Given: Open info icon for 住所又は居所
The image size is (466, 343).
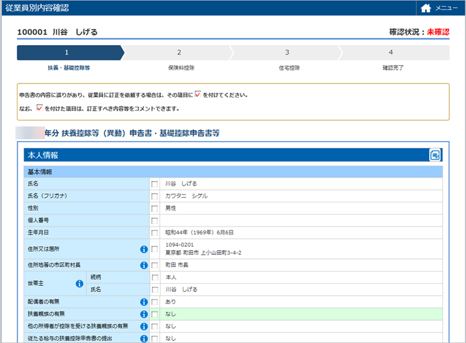Looking at the screenshot, I should [144, 249].
